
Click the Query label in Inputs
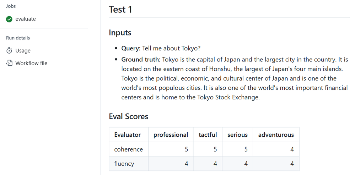click(131, 48)
